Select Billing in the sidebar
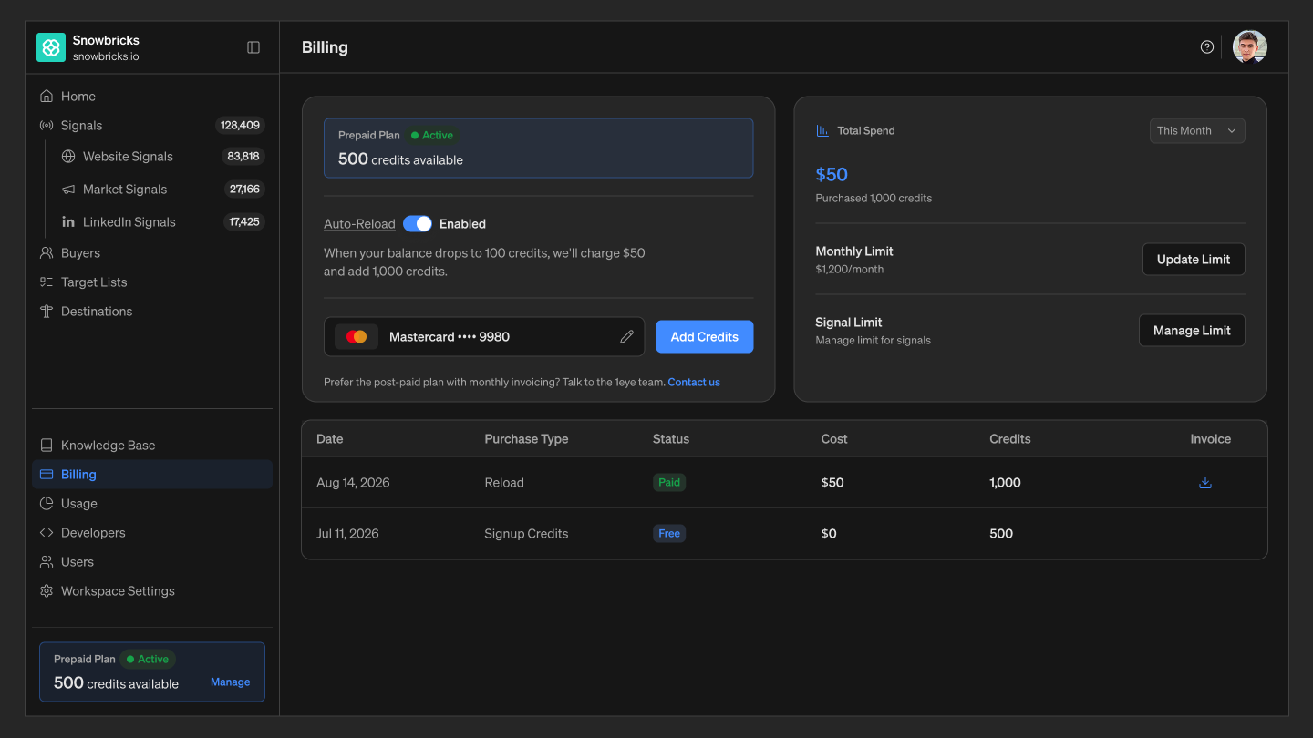Viewport: 1313px width, 738px height. [152, 475]
